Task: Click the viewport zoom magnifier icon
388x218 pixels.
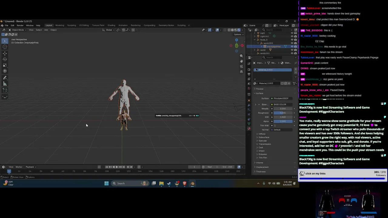Action: [241, 56]
